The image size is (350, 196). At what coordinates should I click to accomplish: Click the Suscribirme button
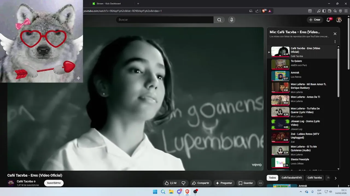tap(54, 183)
